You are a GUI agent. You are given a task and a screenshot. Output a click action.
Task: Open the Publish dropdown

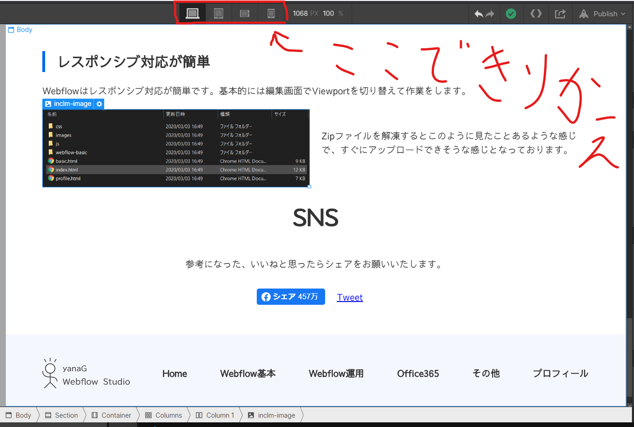(602, 14)
